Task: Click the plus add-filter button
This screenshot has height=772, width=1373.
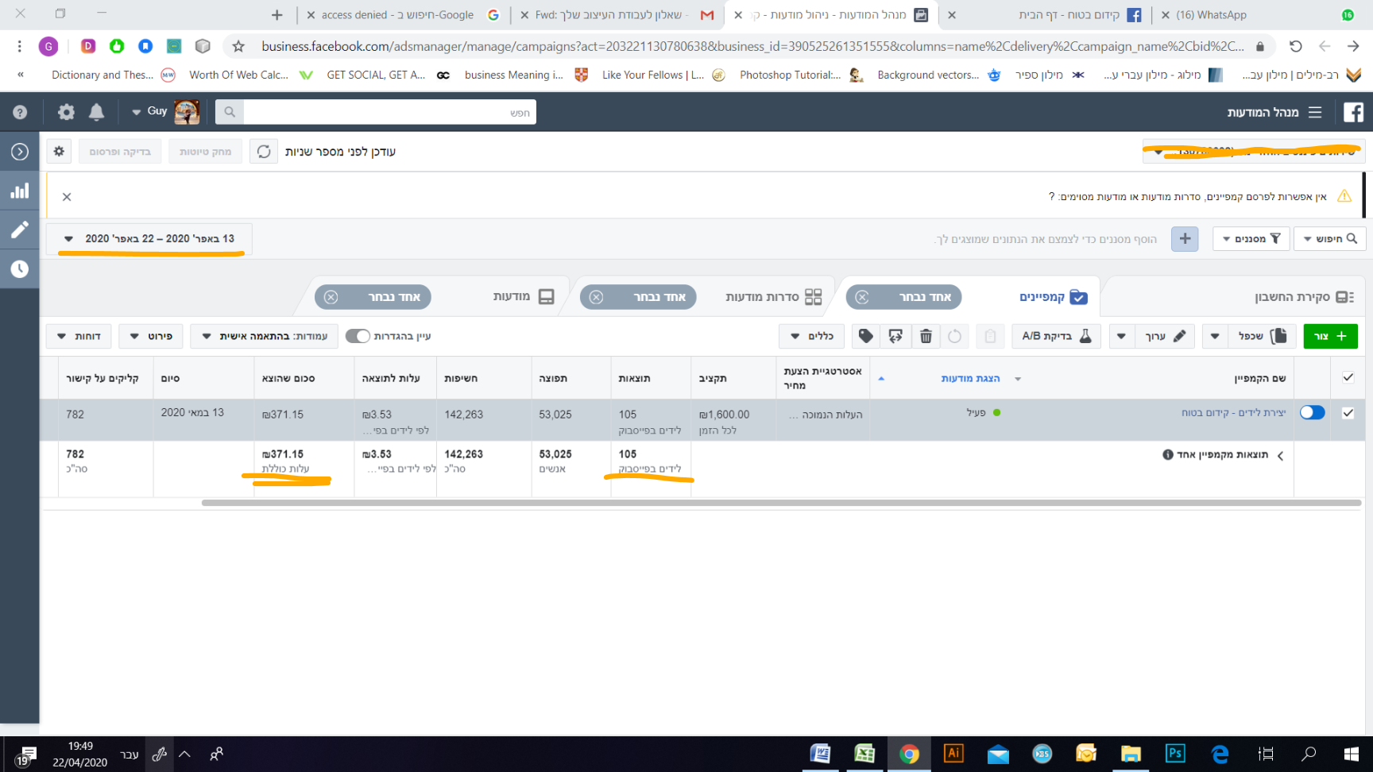Action: point(1185,238)
